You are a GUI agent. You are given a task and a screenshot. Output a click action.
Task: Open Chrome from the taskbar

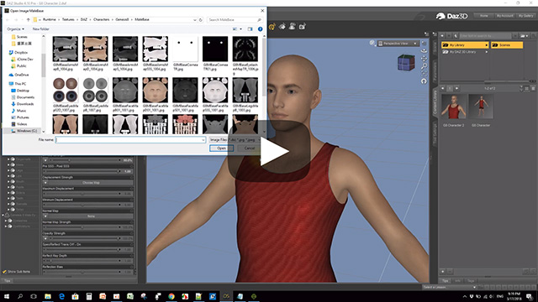coord(171,296)
